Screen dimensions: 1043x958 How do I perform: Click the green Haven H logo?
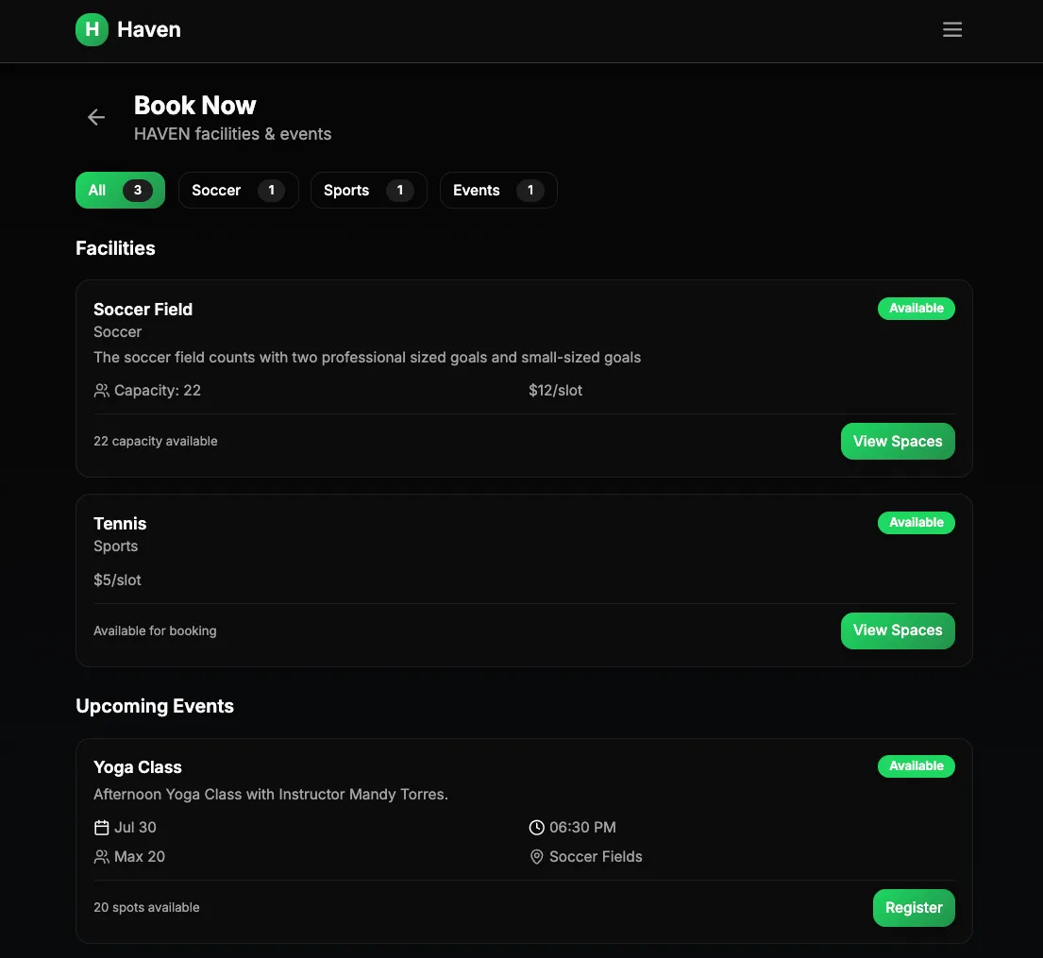(92, 29)
